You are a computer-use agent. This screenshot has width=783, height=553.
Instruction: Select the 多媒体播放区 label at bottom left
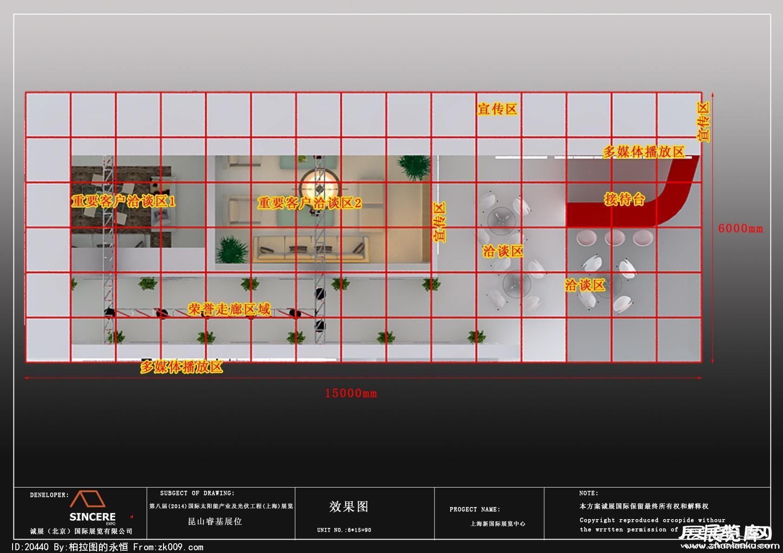pos(182,367)
